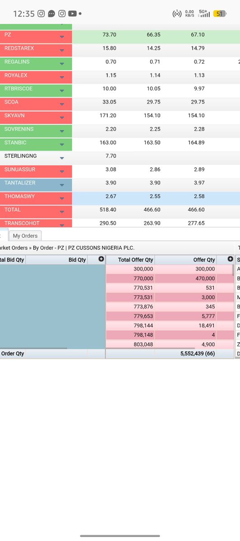Select the SUNUASSUR symbol label

click(x=20, y=170)
